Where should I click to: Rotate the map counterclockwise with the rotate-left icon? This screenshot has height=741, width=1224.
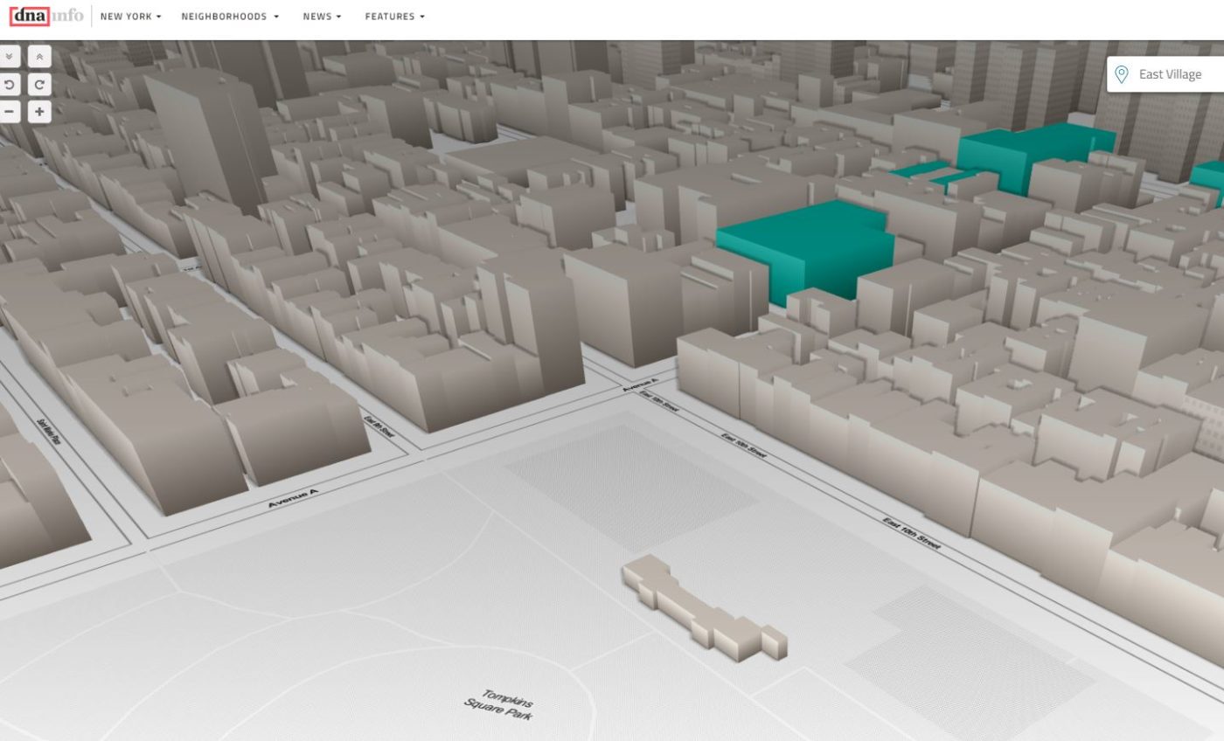[10, 84]
